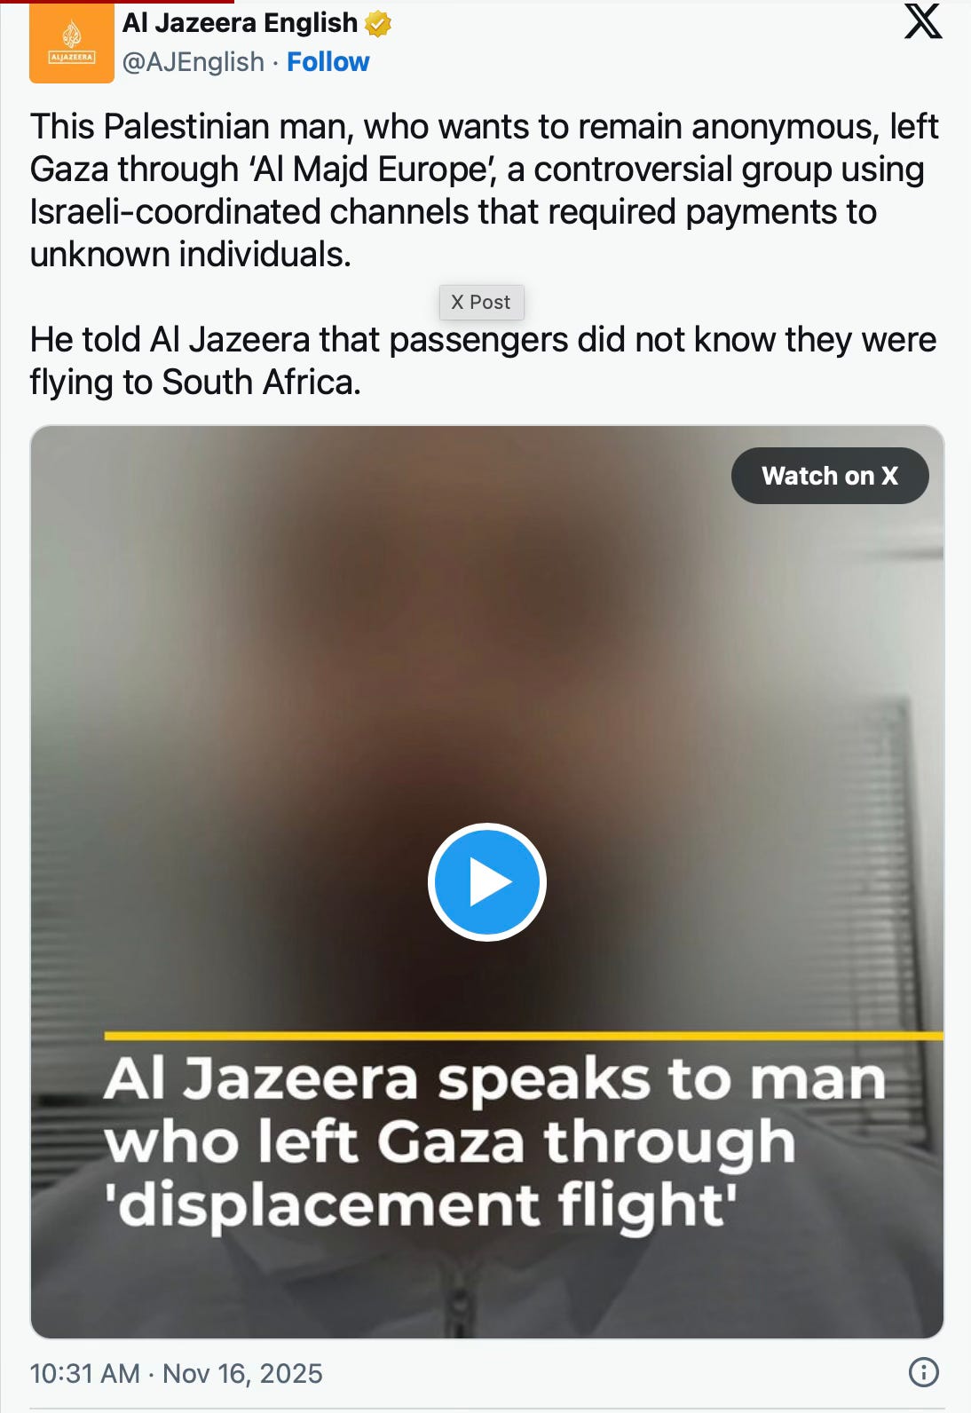The image size is (971, 1413).
Task: Open the 10:31 AM timestamp link
Action: [x=84, y=1373]
